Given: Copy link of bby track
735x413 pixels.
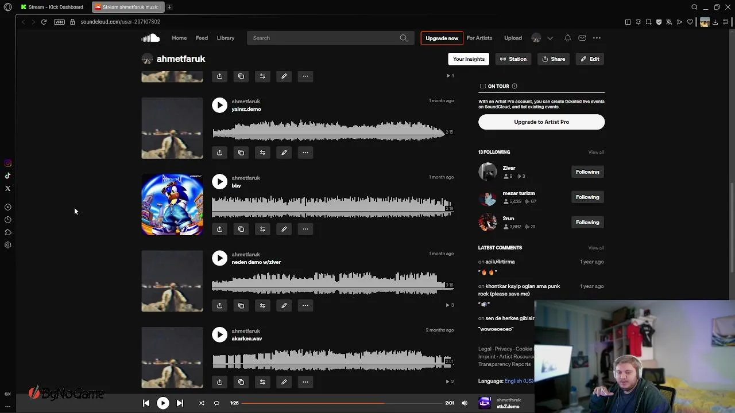Looking at the screenshot, I should pyautogui.click(x=241, y=229).
